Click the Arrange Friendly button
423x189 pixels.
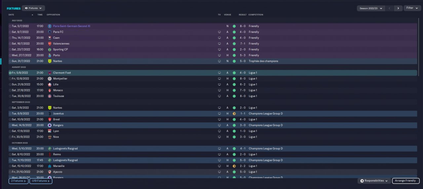[x=405, y=181]
